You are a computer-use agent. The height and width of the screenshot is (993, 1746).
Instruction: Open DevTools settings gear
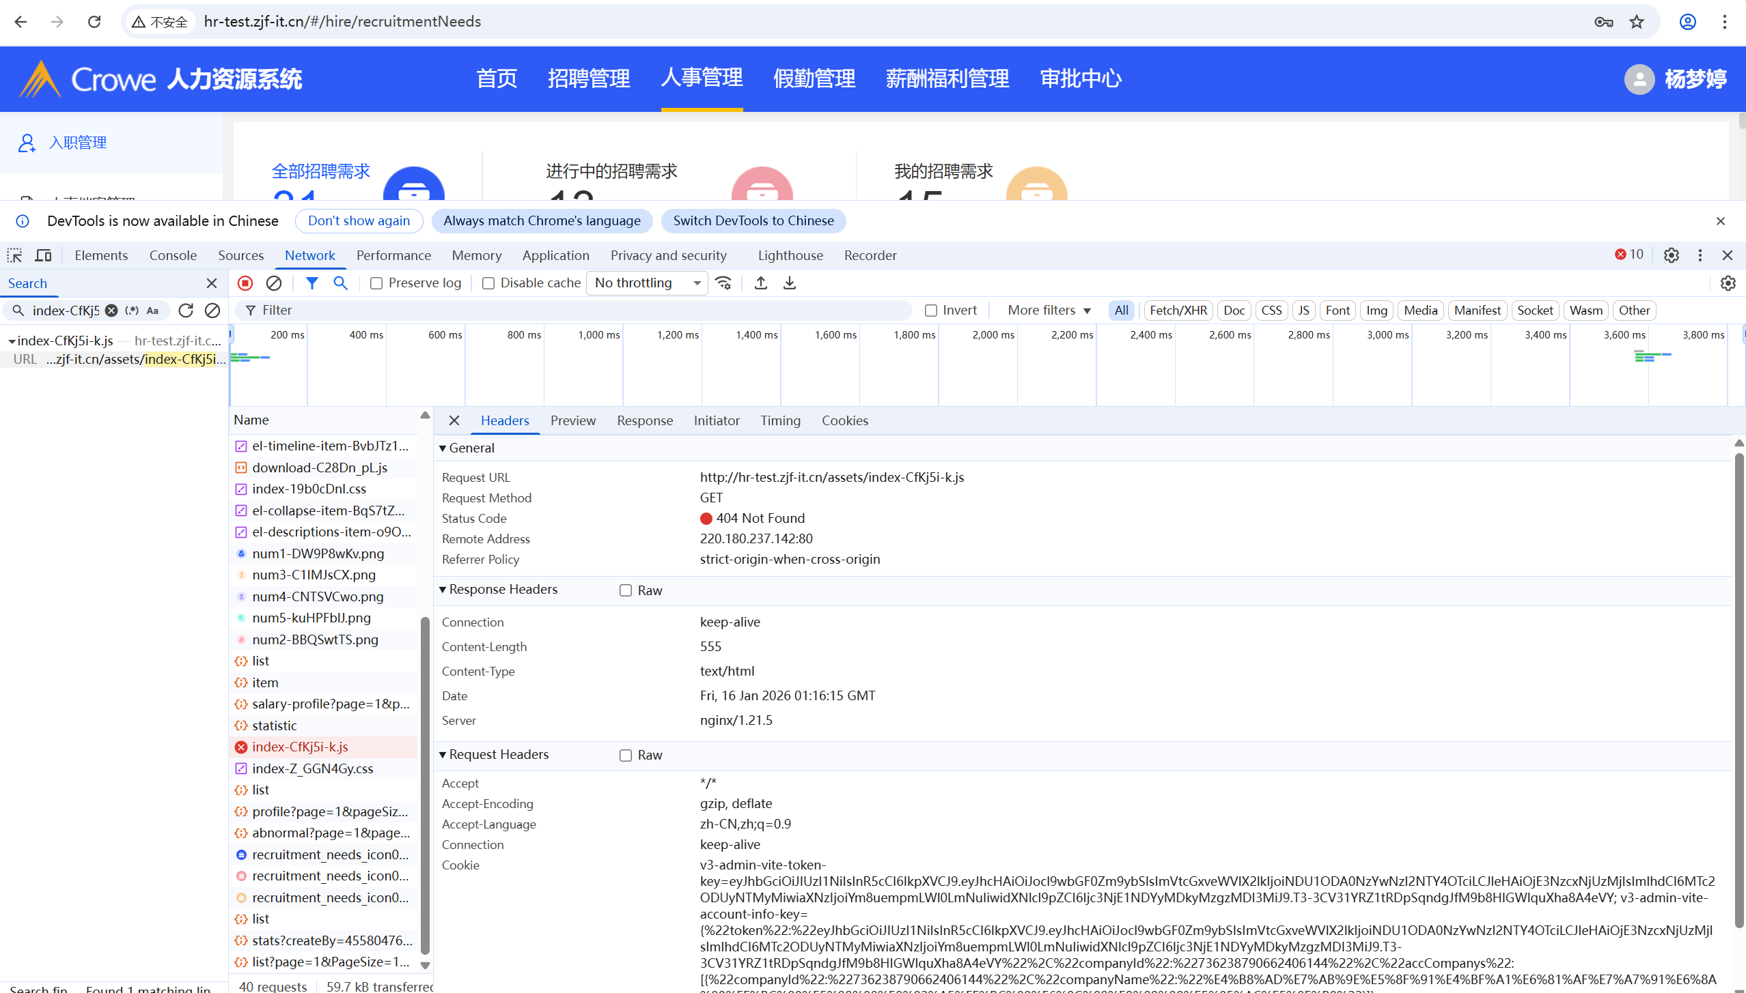[x=1671, y=255]
